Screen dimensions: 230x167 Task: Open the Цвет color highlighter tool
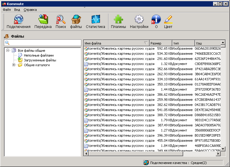(x=168, y=21)
